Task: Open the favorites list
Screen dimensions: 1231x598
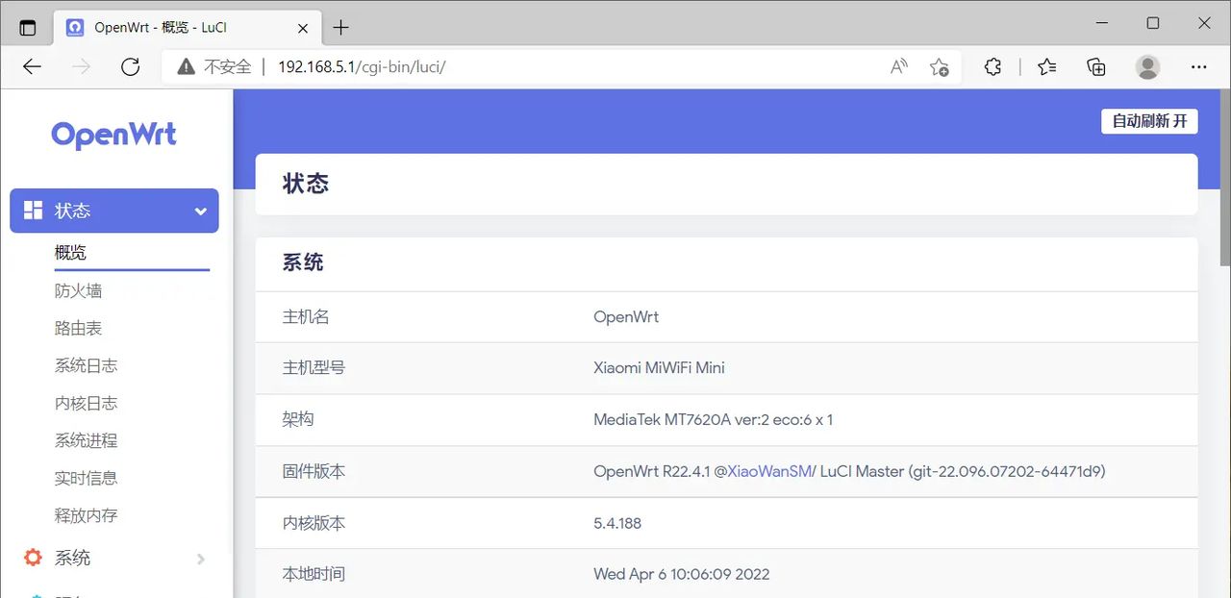Action: [1047, 66]
